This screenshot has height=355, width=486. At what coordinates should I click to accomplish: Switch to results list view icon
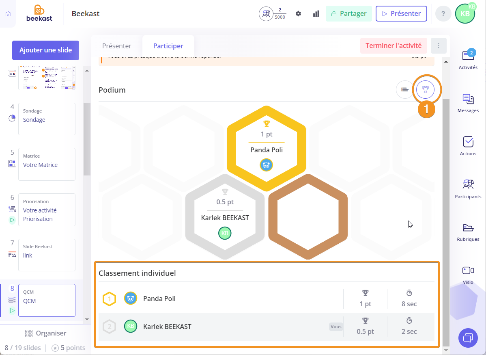pyautogui.click(x=405, y=90)
